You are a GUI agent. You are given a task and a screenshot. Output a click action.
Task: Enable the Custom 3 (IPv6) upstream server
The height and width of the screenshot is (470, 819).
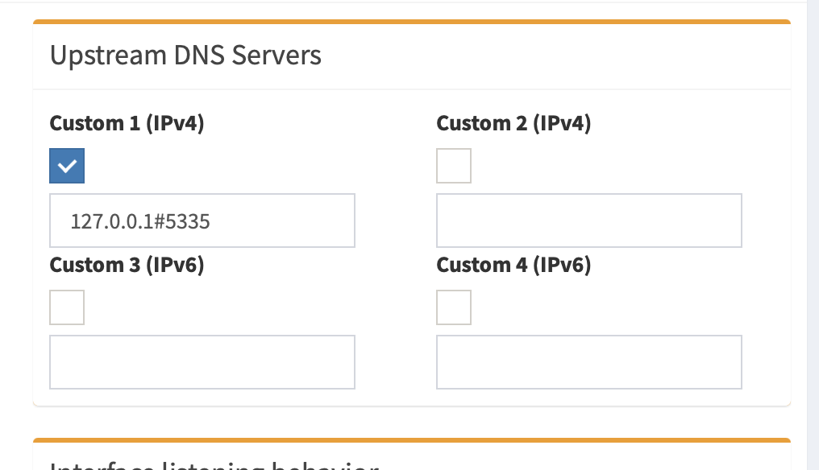[x=67, y=307]
